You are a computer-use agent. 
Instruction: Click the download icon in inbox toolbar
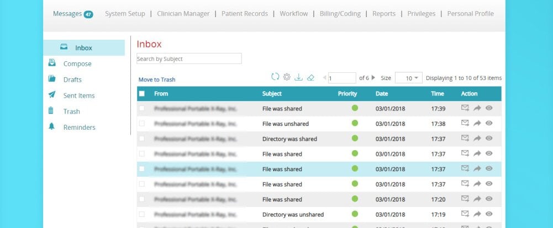pos(298,77)
